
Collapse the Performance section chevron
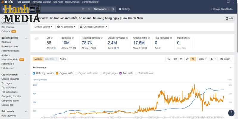pos(231,68)
